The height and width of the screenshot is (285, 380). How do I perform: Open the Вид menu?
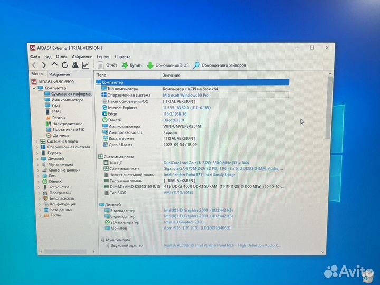point(47,56)
